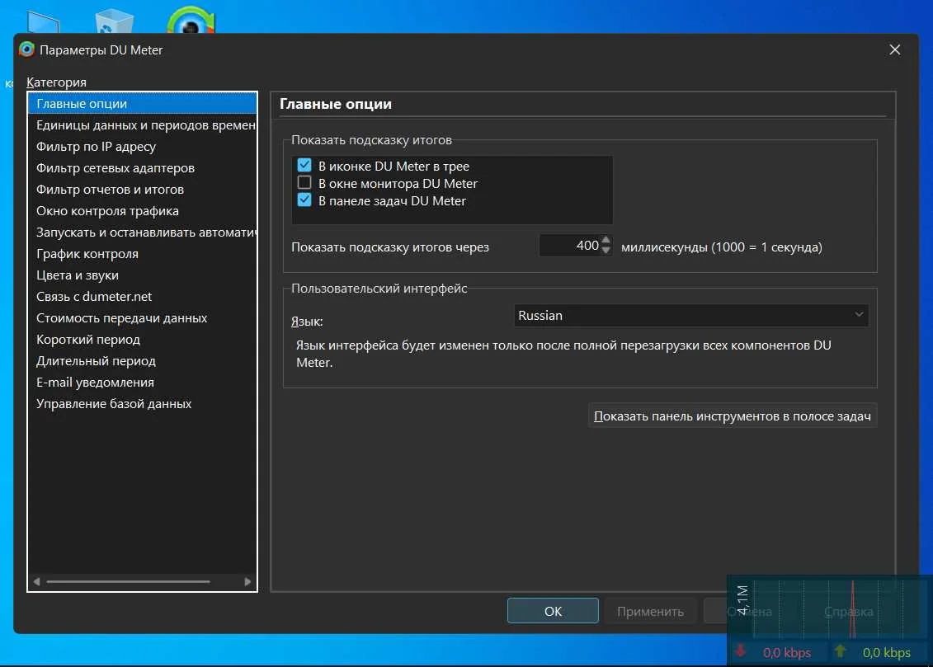This screenshot has height=667, width=933.
Task: Open Единицы данных и периодов времени category
Action: [x=142, y=124]
